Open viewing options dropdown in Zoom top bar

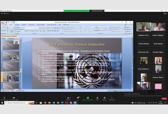pos(97,11)
